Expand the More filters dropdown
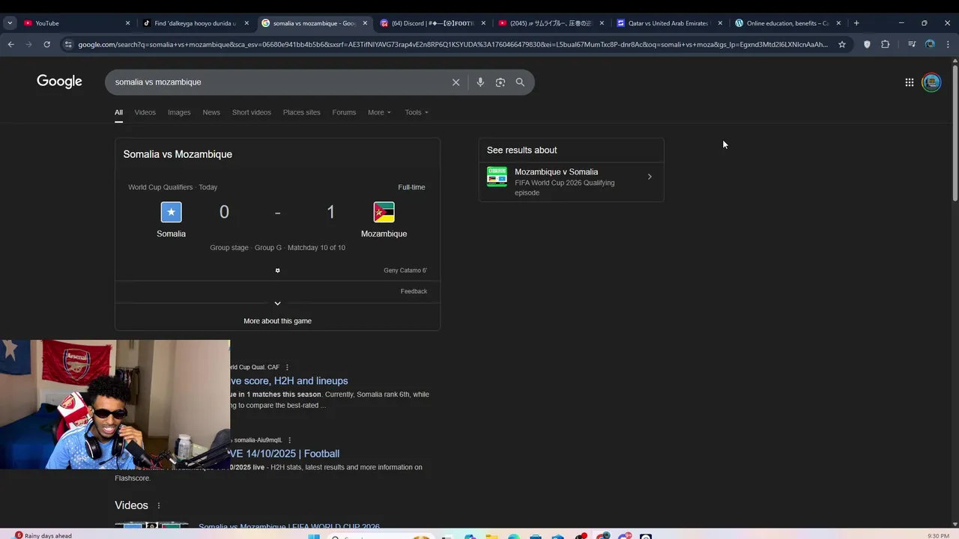Screen dimensions: 959x539 [x=379, y=112]
